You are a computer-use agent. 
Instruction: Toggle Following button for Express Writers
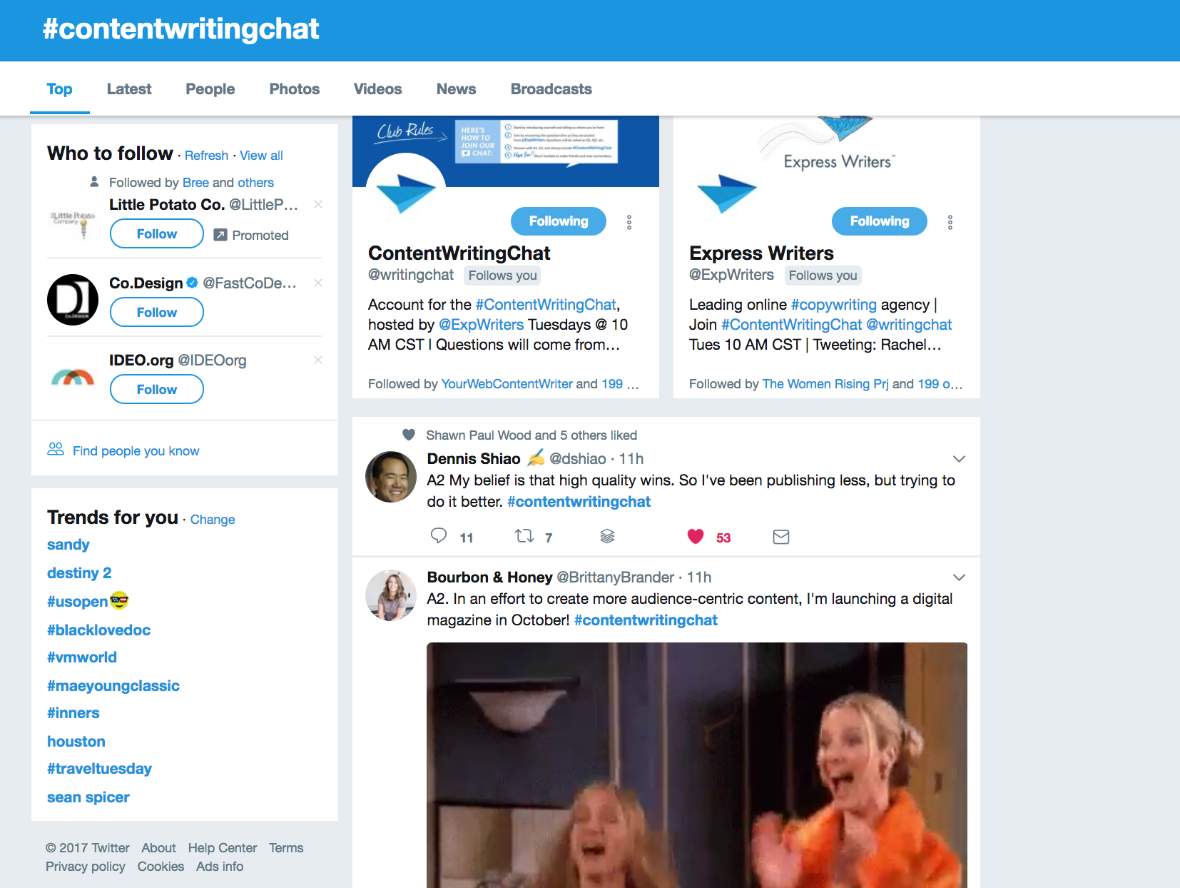(879, 221)
